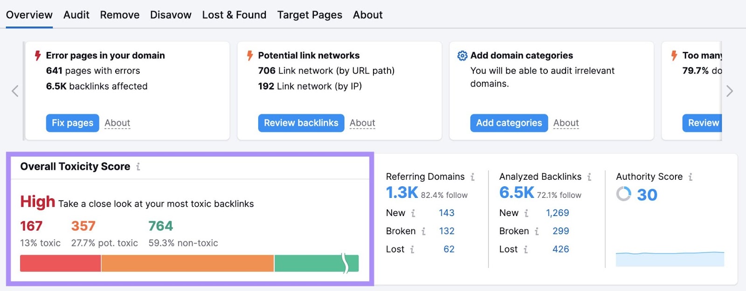Click info icon for Analyzed Backlinks Lost
The width and height of the screenshot is (746, 291).
point(525,250)
